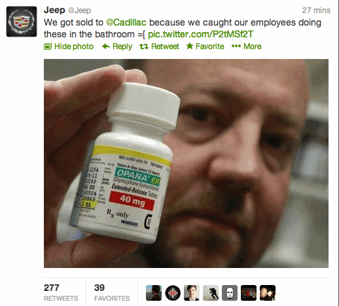Click the Jeep account name

click(x=54, y=10)
